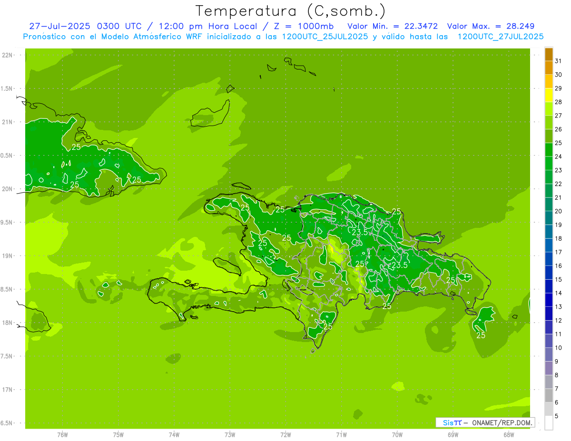
Task: Click the "68W" longitude label
Action: [509, 434]
